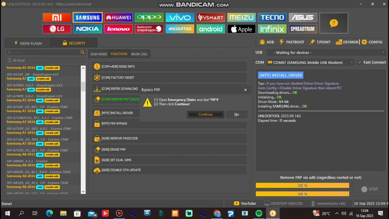The image size is (389, 219).
Task: Open Spotify from the taskbar
Action: point(259,214)
